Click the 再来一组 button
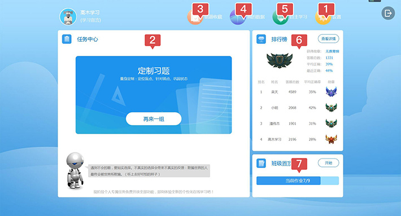 pyautogui.click(x=154, y=119)
